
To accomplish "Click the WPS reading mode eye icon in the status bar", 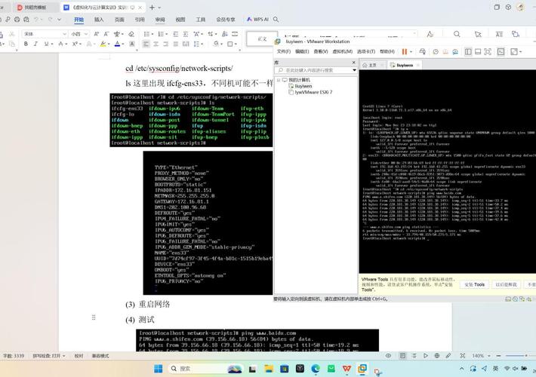I will [388, 355].
